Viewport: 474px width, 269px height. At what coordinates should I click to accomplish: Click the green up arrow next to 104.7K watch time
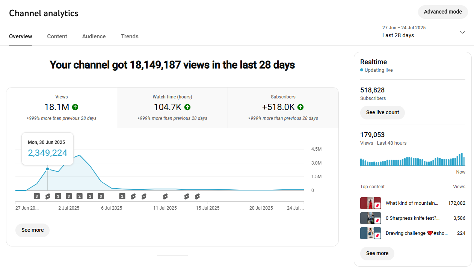click(187, 107)
